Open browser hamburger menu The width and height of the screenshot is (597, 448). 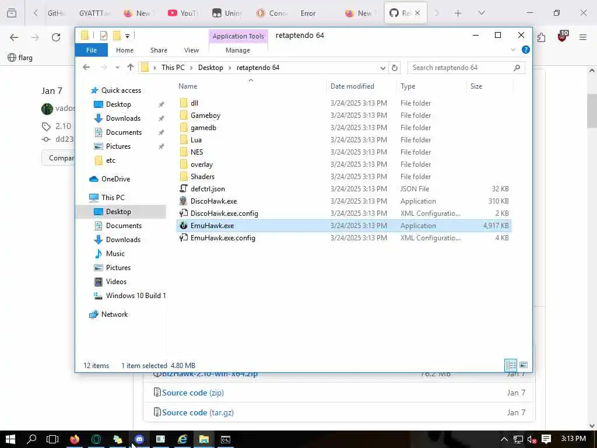[x=583, y=37]
